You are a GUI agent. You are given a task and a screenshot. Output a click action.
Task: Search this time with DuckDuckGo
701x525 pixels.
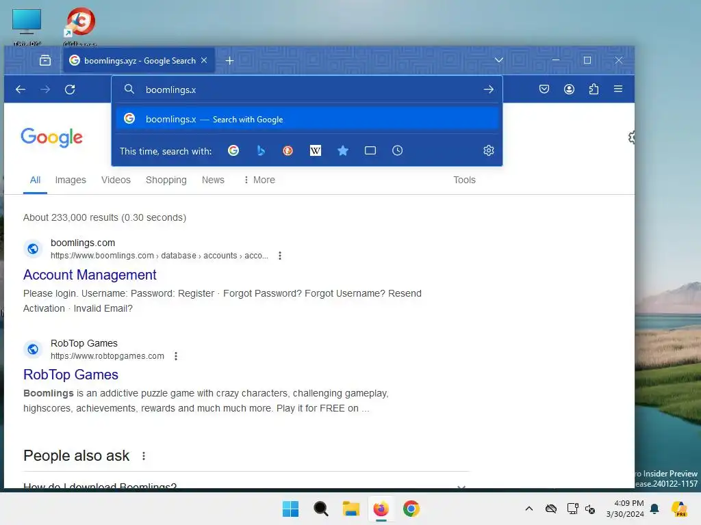point(288,150)
